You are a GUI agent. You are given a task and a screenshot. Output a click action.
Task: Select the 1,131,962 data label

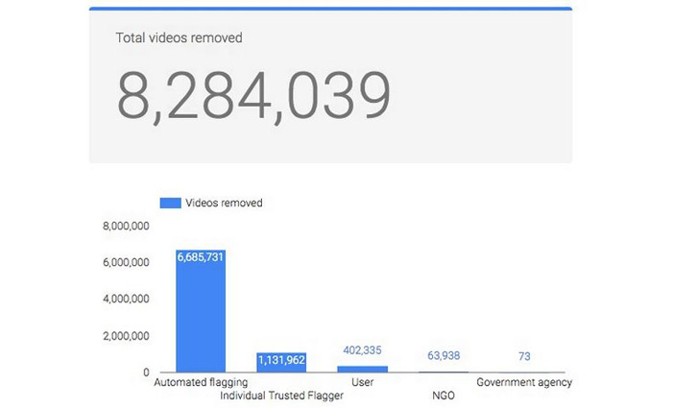tap(280, 360)
